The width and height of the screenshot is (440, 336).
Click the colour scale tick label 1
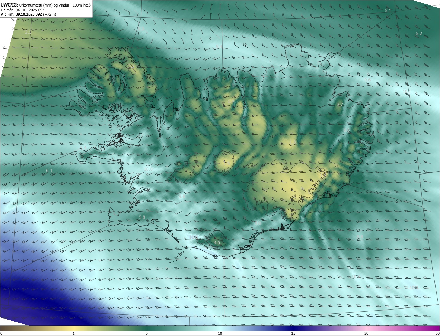point(74,333)
